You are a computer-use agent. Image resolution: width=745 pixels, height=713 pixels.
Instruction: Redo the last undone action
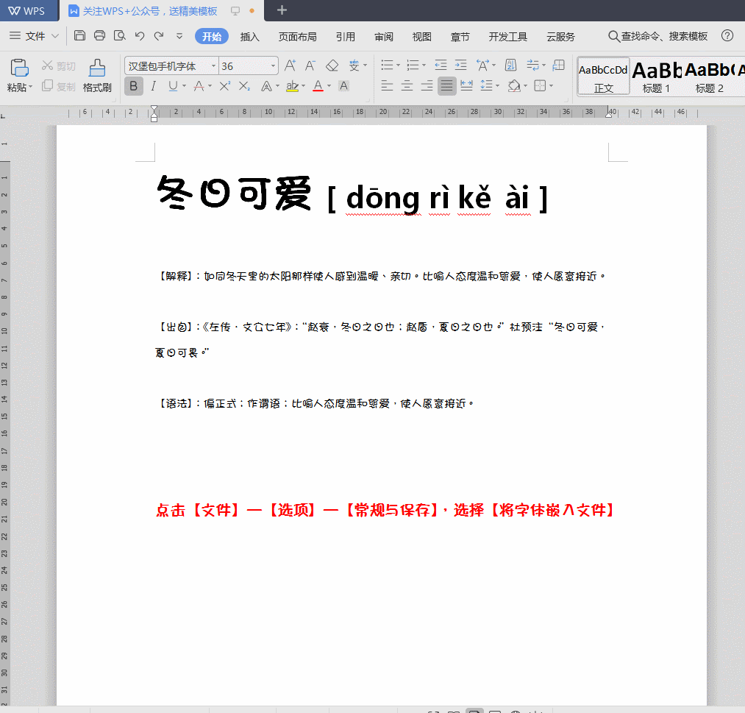click(159, 35)
